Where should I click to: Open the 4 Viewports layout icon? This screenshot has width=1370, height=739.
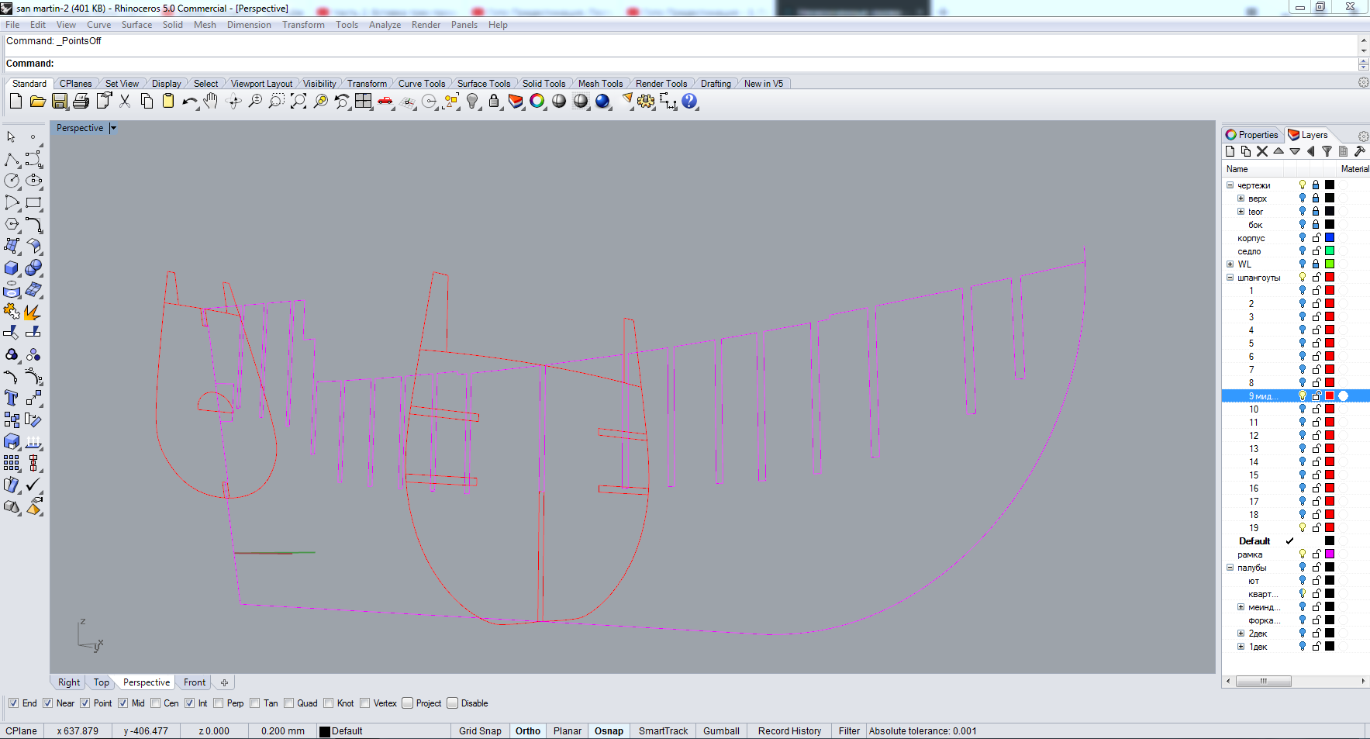coord(364,102)
